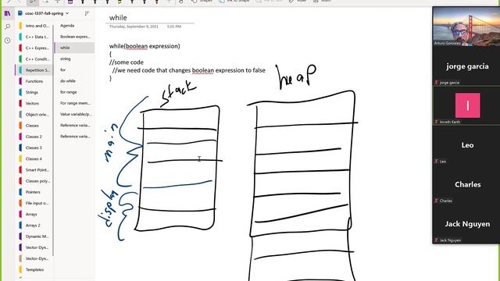Image resolution: width=500 pixels, height=281 pixels.
Task: Select Charles participant tile
Action: coord(466,184)
